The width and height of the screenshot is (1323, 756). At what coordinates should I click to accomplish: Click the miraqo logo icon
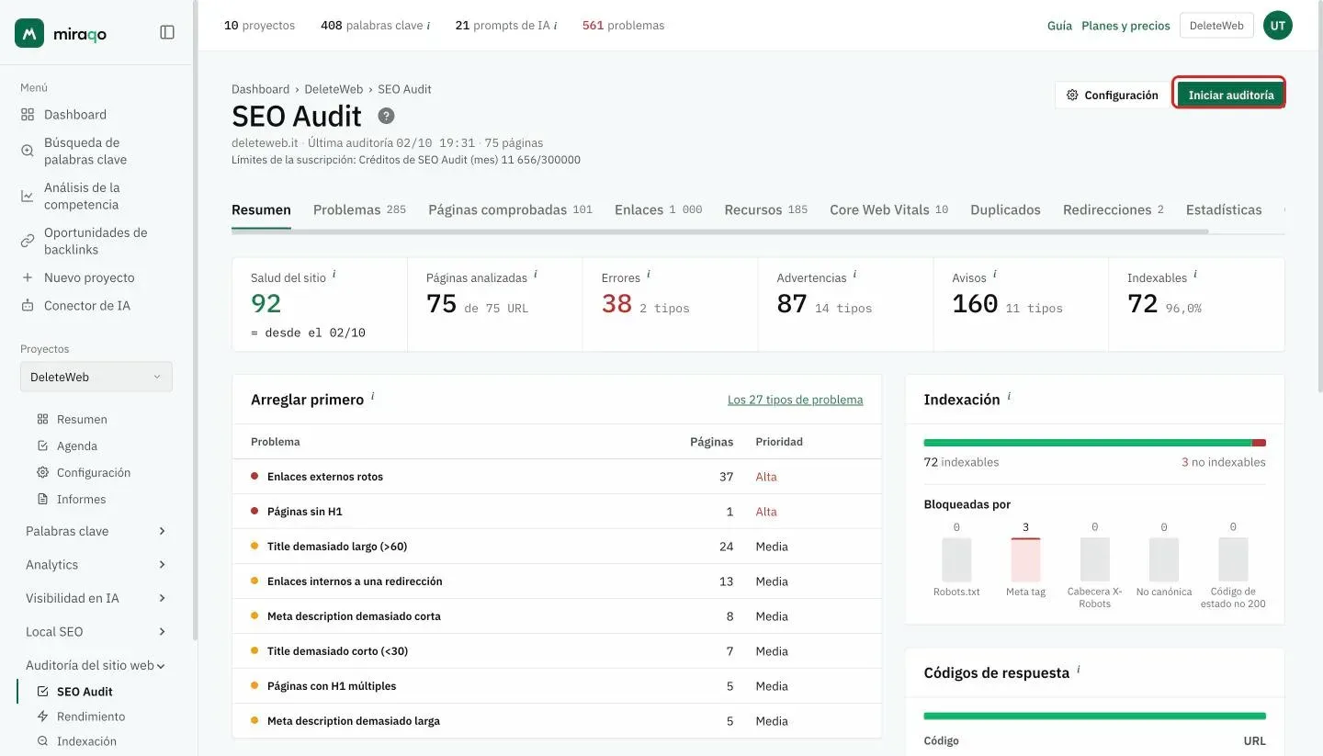(x=29, y=33)
